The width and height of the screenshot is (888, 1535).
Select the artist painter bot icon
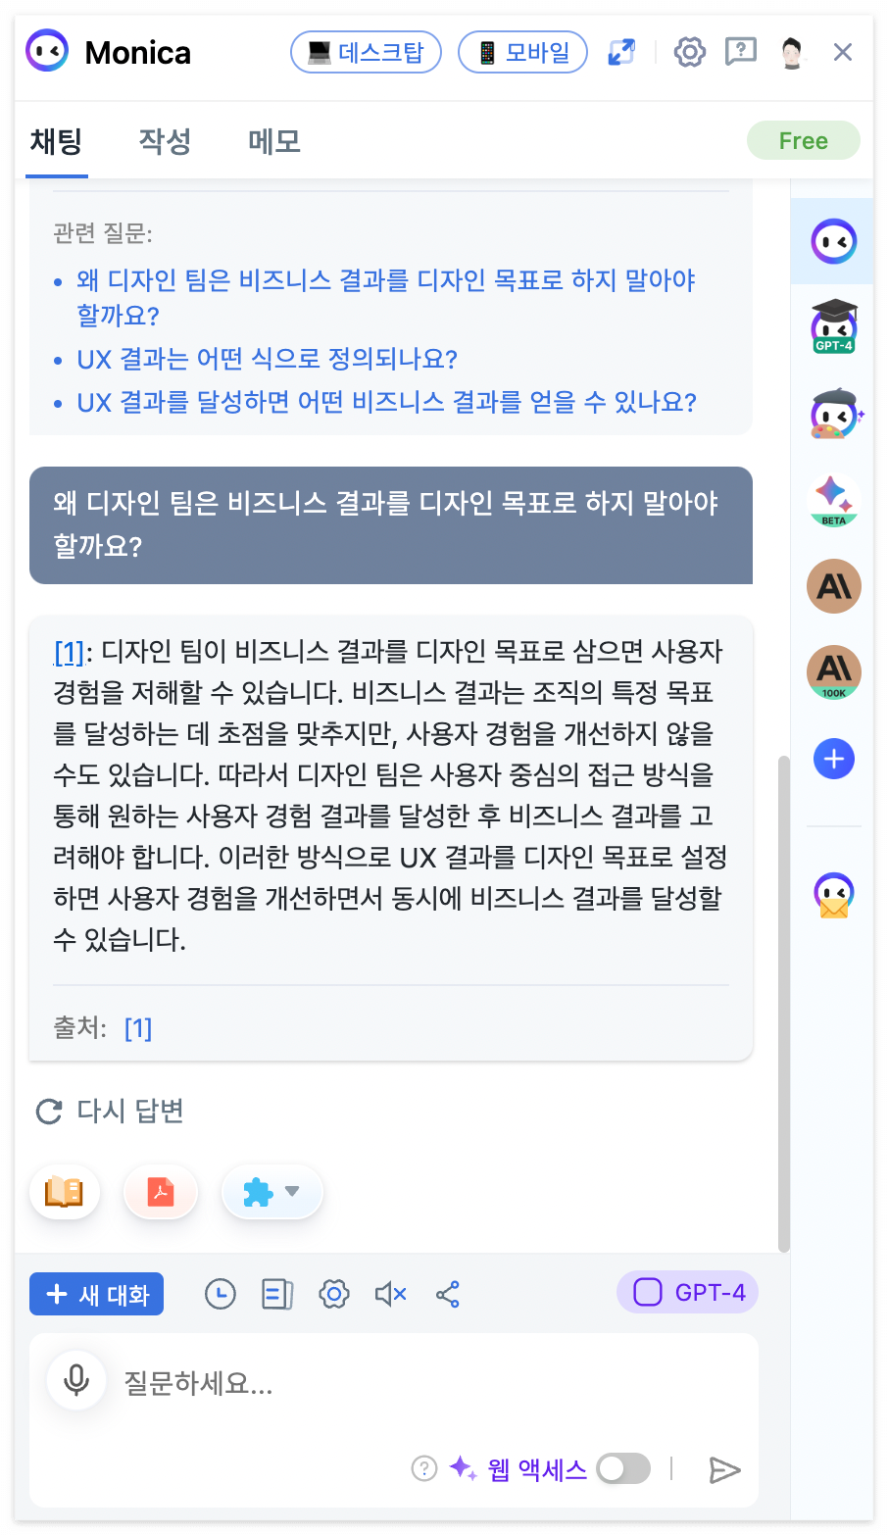(x=834, y=414)
